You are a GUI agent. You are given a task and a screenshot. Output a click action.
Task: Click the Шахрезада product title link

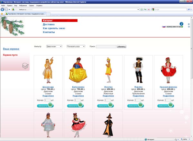coord(48,87)
